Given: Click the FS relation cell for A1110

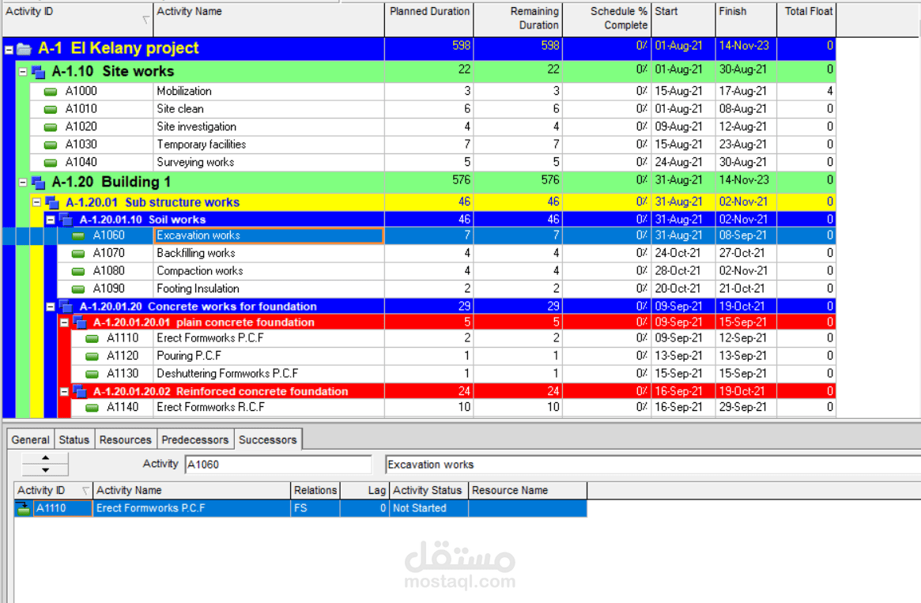Looking at the screenshot, I should point(315,508).
